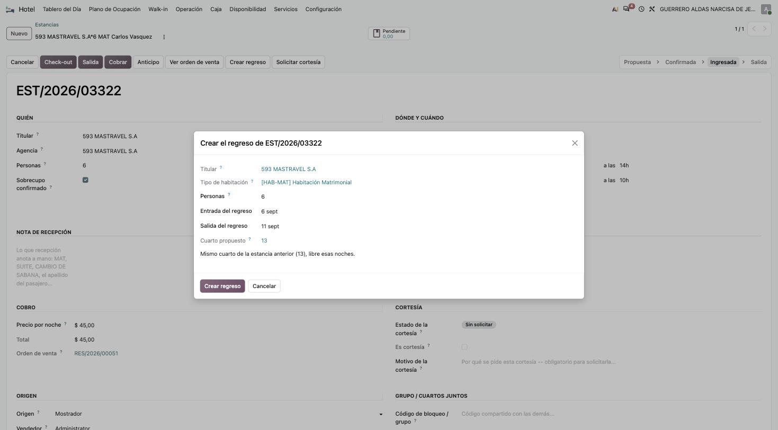This screenshot has height=430, width=778.
Task: Click the Motivo de la cortesía field
Action: (x=611, y=362)
